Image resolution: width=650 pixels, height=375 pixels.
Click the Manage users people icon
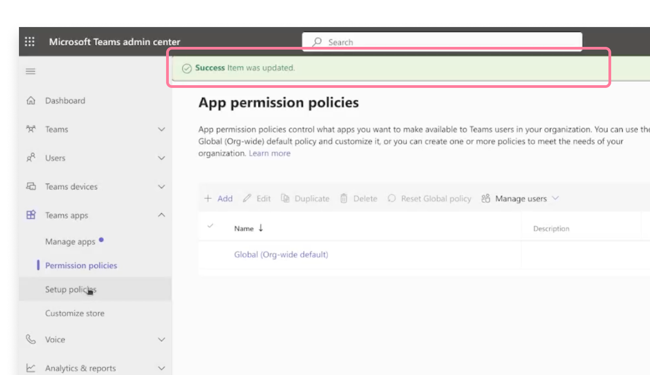(486, 199)
